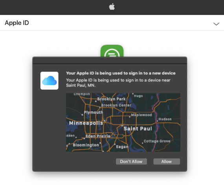Click the dialog's dark title bar
The height and width of the screenshot is (189, 224).
tap(110, 60)
